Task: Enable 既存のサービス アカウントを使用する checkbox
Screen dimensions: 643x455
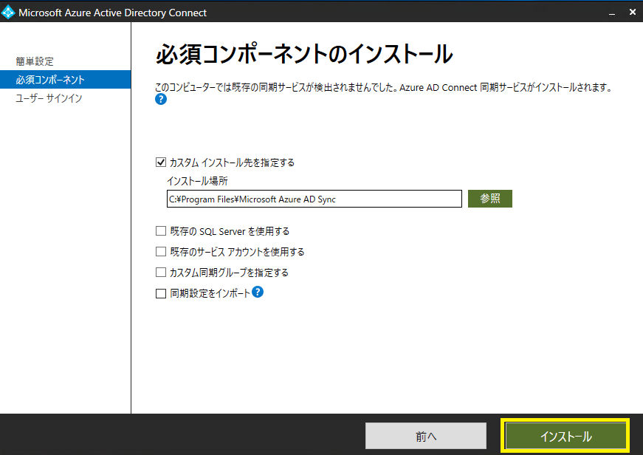Action: [x=161, y=251]
